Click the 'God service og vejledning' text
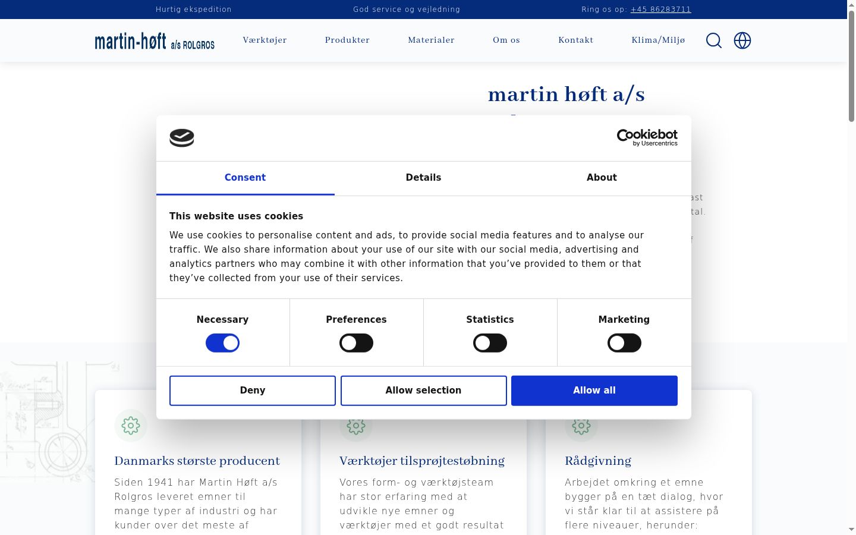The image size is (856, 535). tap(407, 10)
